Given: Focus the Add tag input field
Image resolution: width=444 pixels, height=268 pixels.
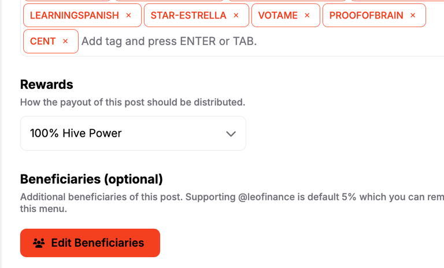Looking at the screenshot, I should 261,42.
